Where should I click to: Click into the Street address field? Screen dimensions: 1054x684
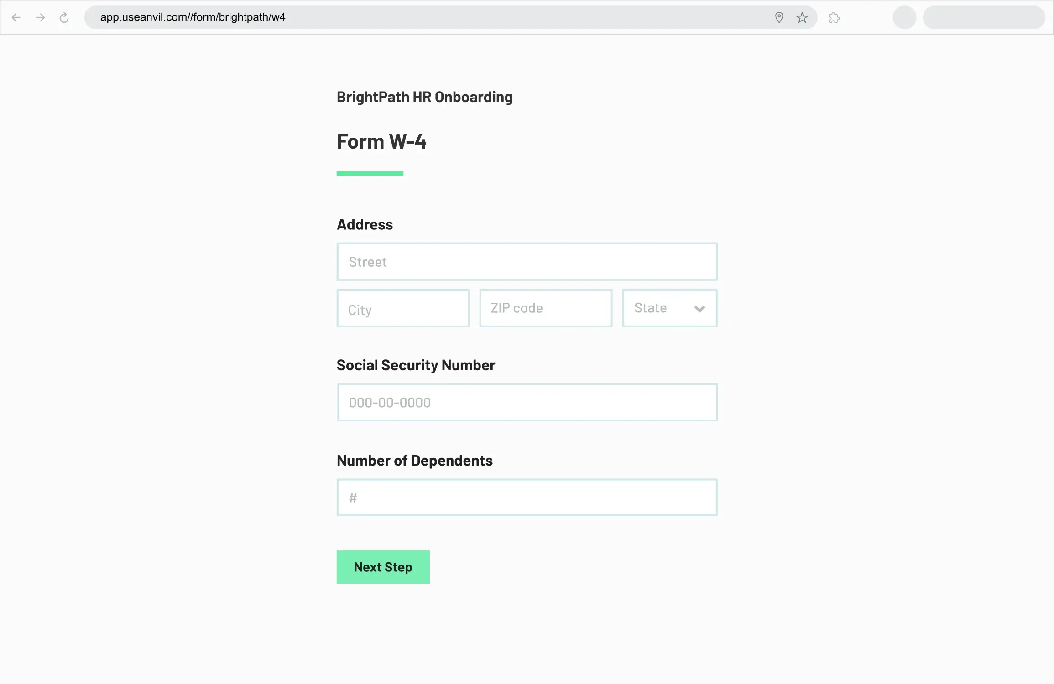[527, 261]
